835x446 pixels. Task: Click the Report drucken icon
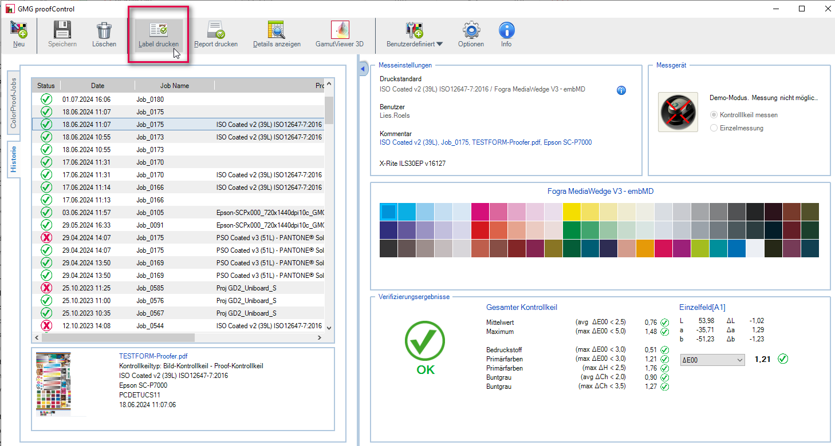215,30
